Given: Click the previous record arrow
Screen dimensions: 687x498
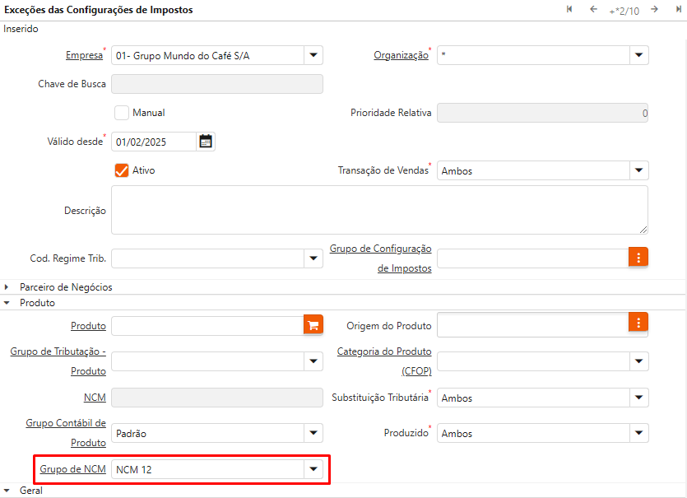Looking at the screenshot, I should (x=593, y=10).
